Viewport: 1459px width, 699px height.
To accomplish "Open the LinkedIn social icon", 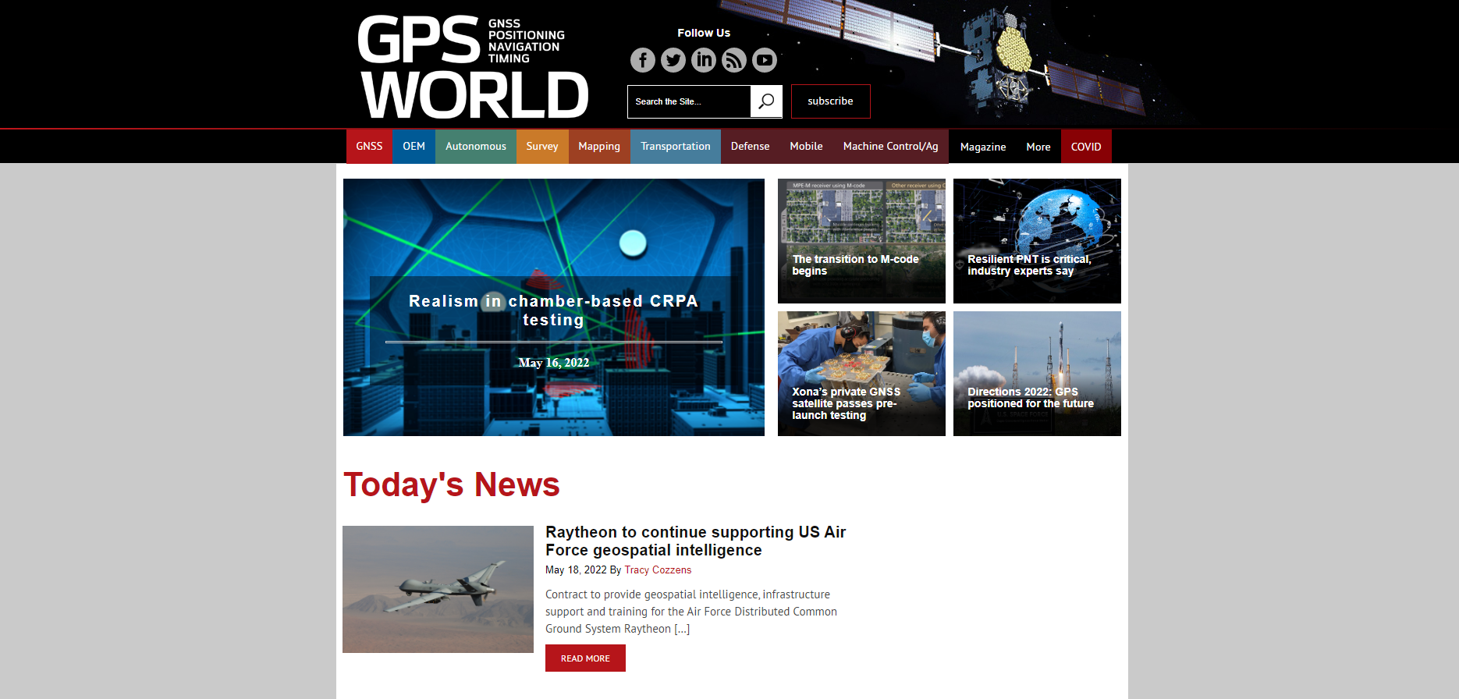I will [x=703, y=60].
